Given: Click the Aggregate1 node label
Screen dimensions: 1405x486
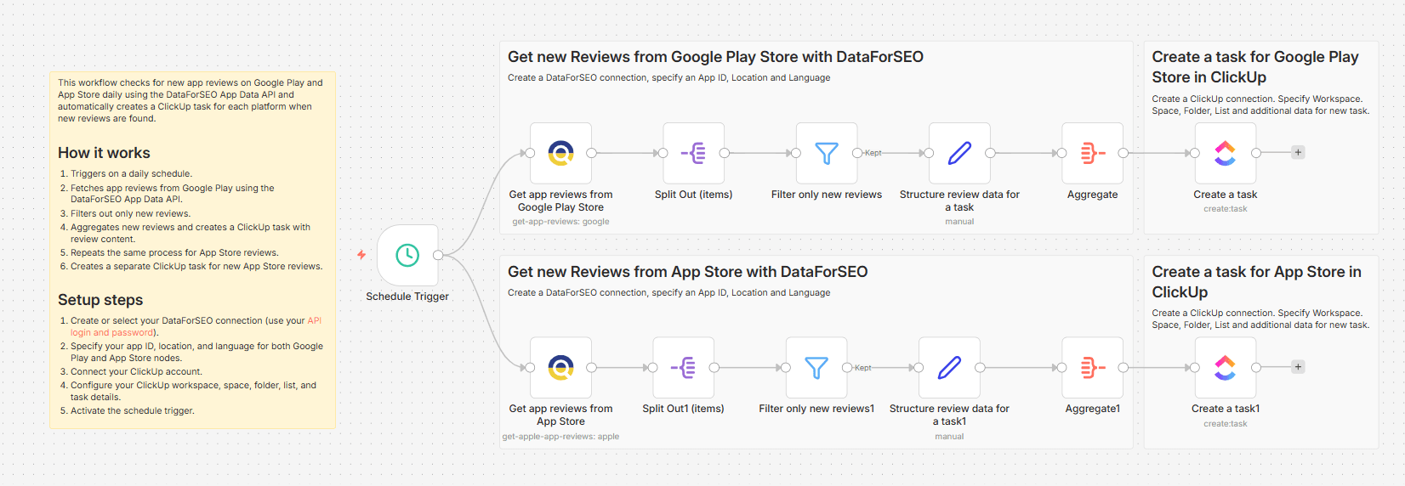Looking at the screenshot, I should 1093,409.
